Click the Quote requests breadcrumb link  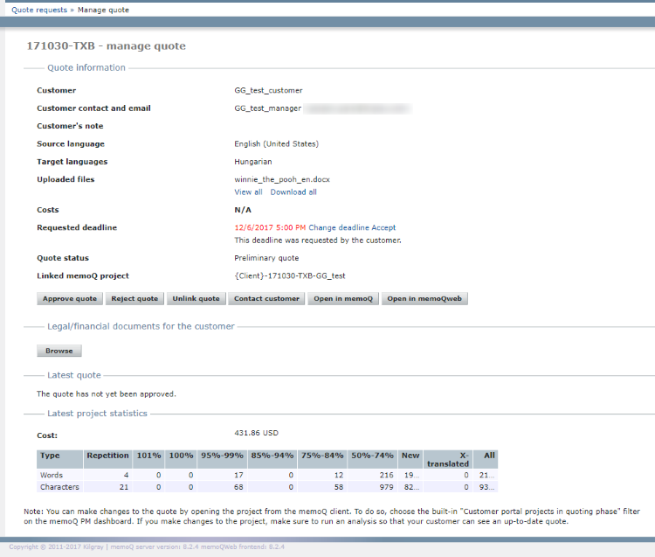pos(38,10)
